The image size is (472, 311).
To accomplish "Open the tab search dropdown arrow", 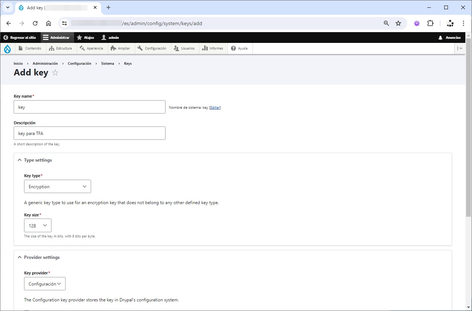I will click(7, 7).
